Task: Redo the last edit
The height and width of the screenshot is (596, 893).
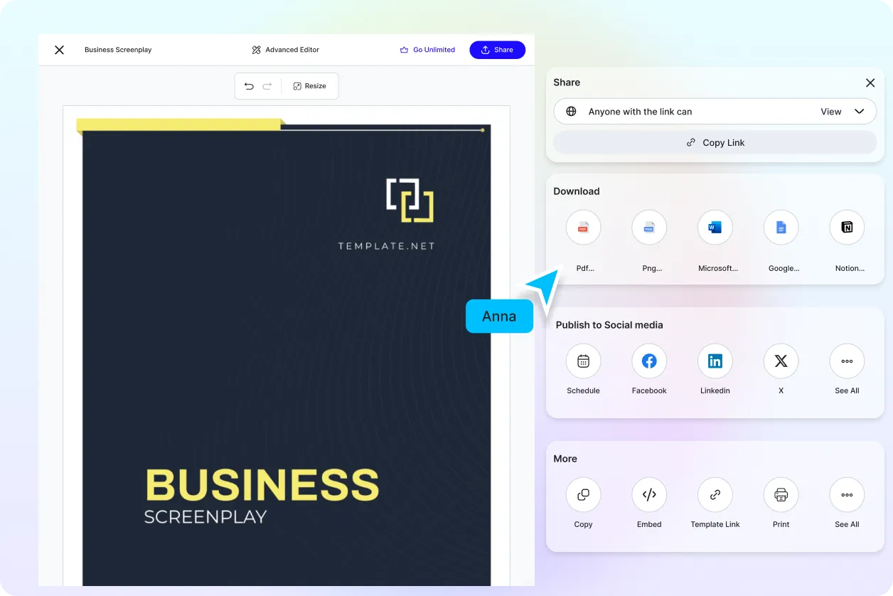Action: pyautogui.click(x=267, y=86)
